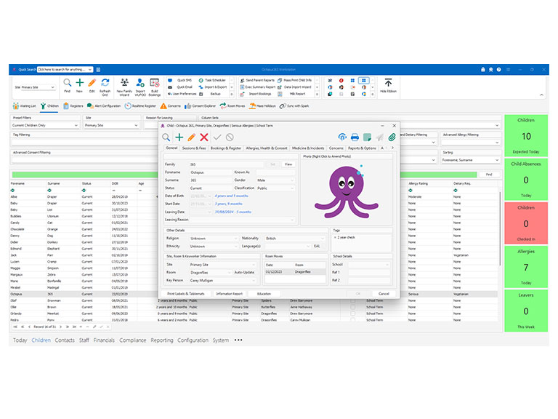The height and width of the screenshot is (419, 558).
Task: Switch to the Sessions & Fees tab
Action: [x=194, y=148]
